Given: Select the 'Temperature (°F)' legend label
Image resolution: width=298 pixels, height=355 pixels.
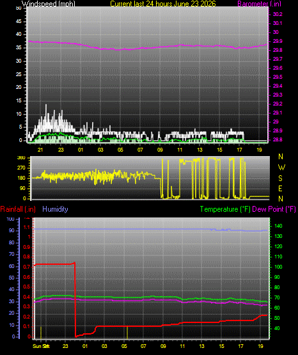Looking at the screenshot, I should (x=225, y=209).
